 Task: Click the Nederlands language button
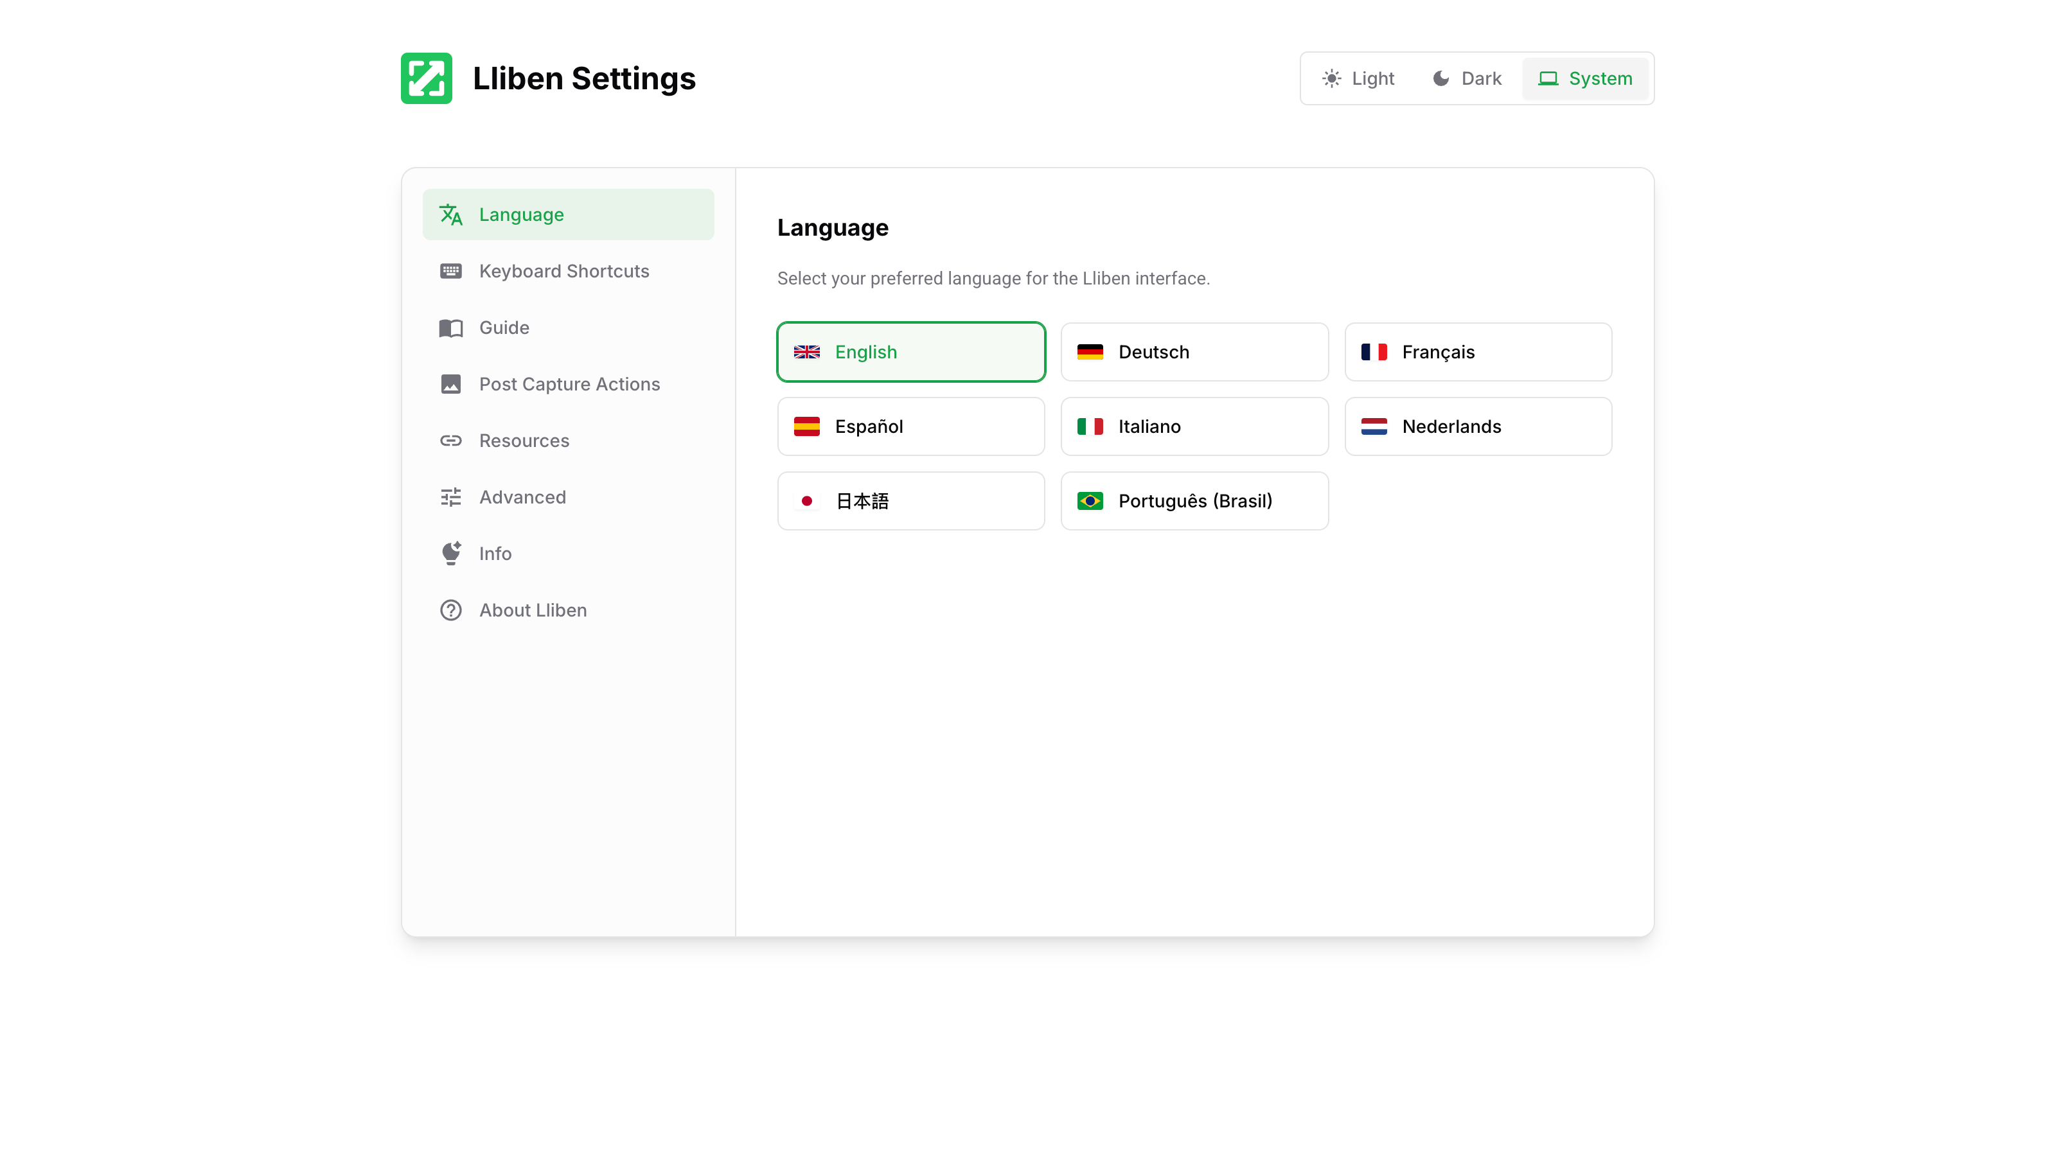[x=1477, y=426]
